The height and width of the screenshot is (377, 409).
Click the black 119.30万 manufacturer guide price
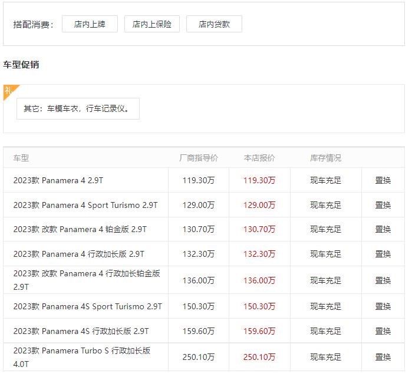(x=199, y=180)
